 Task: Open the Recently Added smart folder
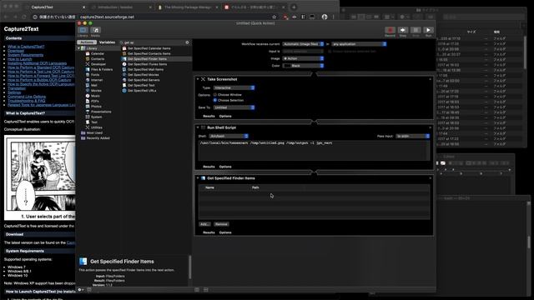(98, 138)
